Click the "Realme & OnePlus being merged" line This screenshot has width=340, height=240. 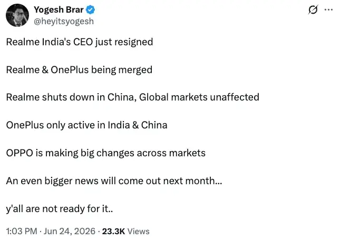[79, 70]
